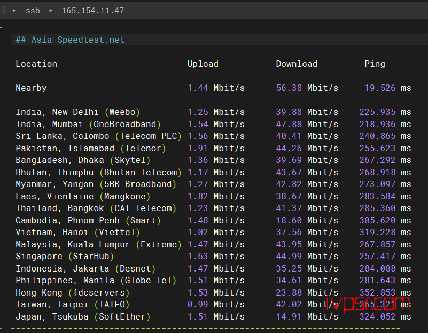Screen dimensions: 428x333
Task: Click the arrow before the ssh breadcrumb
Action: click(14, 11)
